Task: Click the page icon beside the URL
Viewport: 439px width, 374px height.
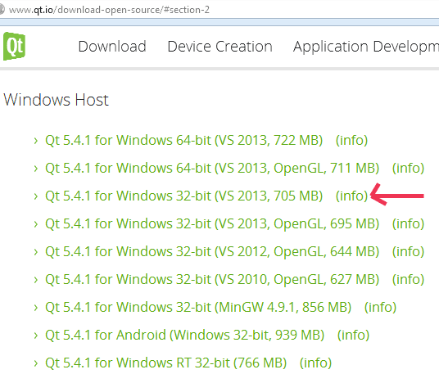Action: (2, 10)
